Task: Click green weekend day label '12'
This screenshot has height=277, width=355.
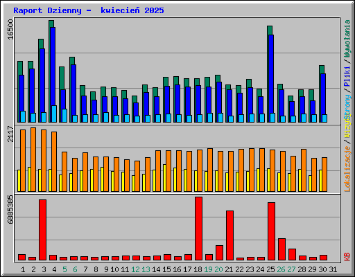Action: tap(135, 269)
